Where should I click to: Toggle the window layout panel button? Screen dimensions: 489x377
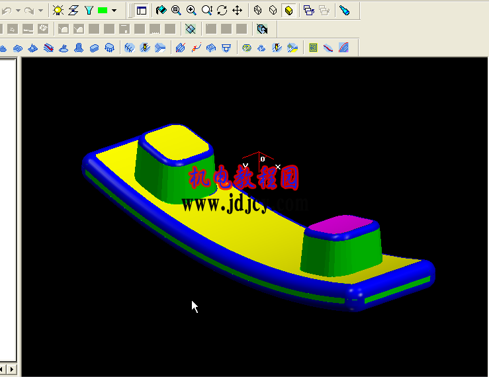coord(141,10)
